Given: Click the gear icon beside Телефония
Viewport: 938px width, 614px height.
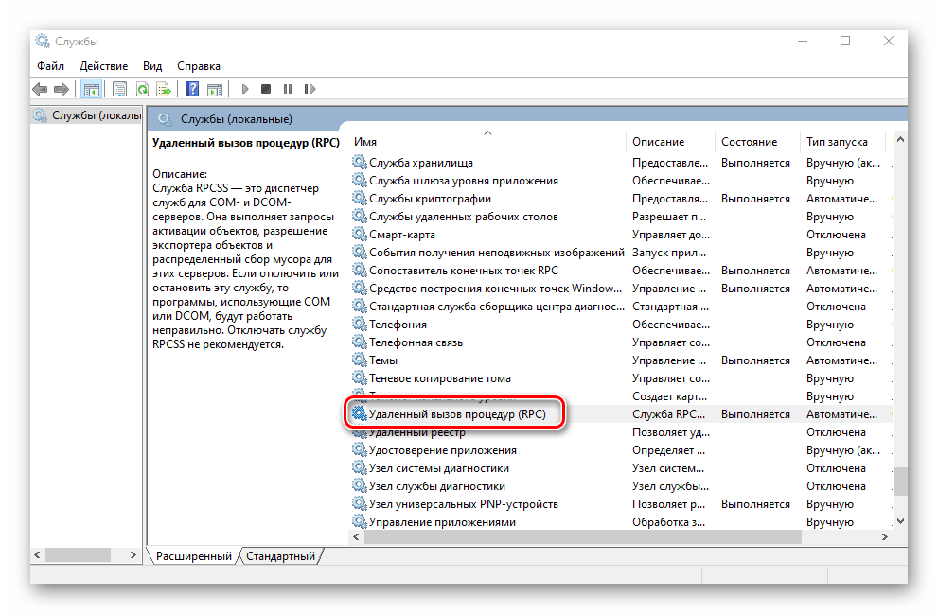Looking at the screenshot, I should [359, 324].
